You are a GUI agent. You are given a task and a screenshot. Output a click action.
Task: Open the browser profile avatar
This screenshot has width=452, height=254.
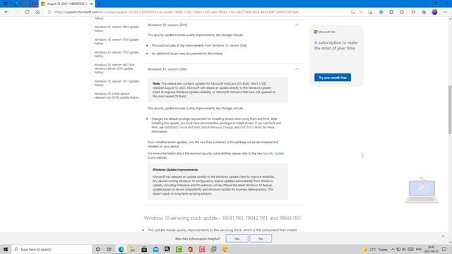point(435,12)
